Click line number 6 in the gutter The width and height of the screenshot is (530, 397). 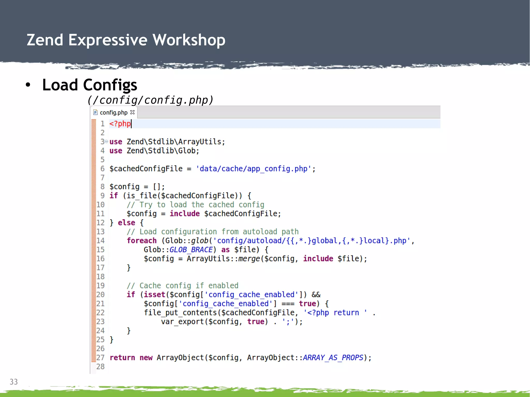tap(102, 169)
